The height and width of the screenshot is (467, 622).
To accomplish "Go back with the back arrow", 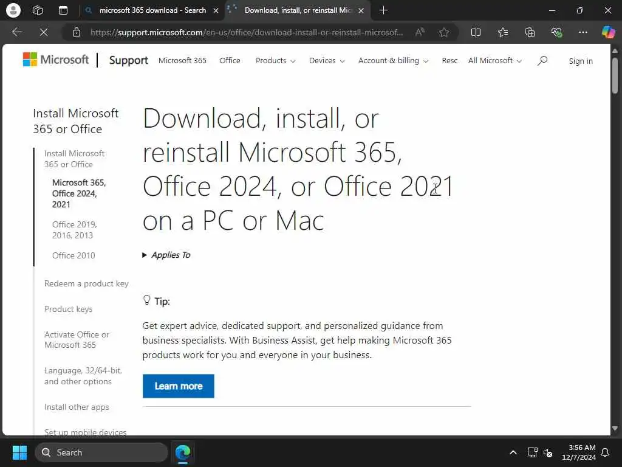I will (x=16, y=32).
